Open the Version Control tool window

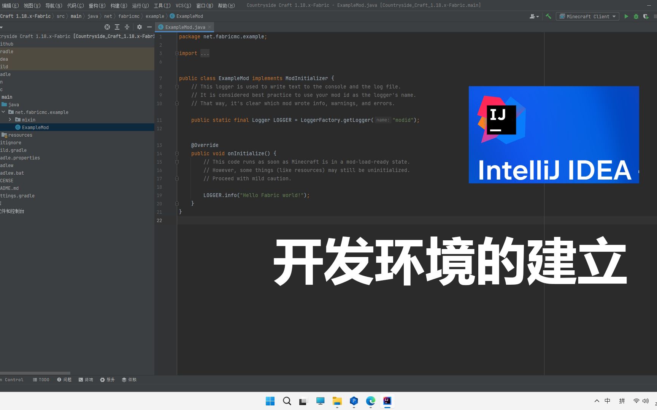(x=12, y=380)
